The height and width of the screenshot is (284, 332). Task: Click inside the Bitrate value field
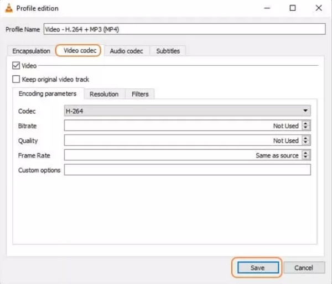coord(181,126)
